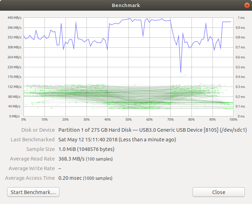Click the Benchmark title bar text

coord(126,5)
